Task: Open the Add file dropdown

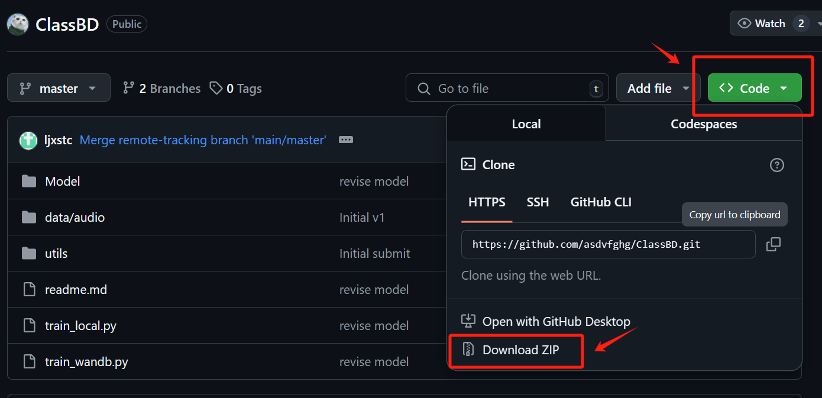Action: (x=658, y=88)
